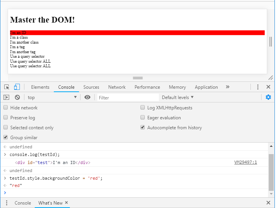Select the Console tab in top bar
This screenshot has height=208, width=276.
[66, 87]
